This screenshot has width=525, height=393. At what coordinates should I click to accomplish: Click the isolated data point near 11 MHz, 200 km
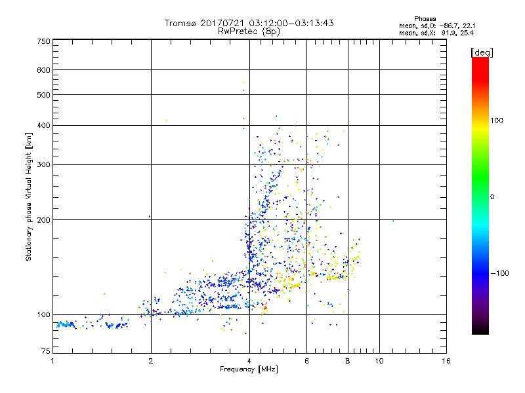tap(393, 221)
